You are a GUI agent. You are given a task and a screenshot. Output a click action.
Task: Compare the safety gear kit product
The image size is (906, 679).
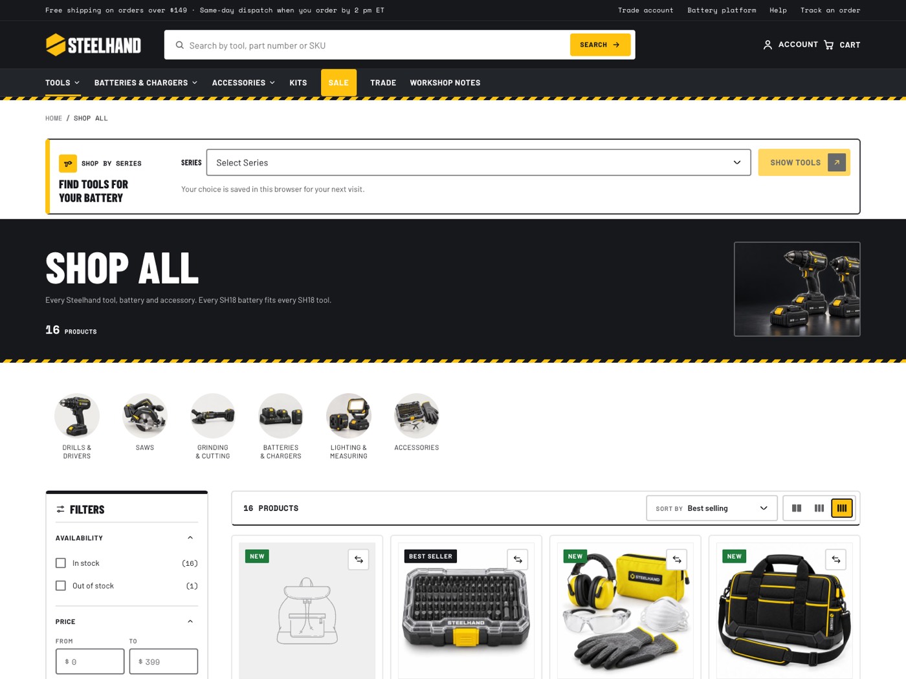677,559
